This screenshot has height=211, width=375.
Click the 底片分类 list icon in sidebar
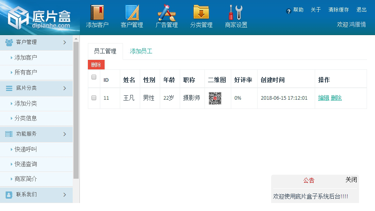click(9, 89)
